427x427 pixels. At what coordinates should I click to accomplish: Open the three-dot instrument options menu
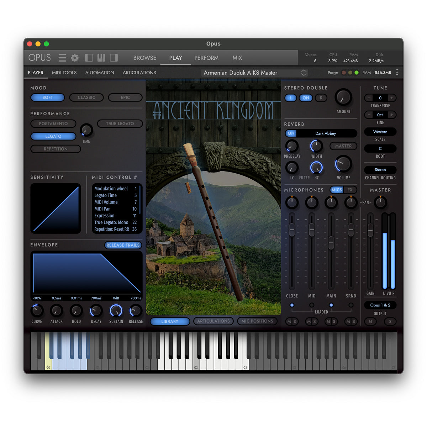pyautogui.click(x=397, y=73)
